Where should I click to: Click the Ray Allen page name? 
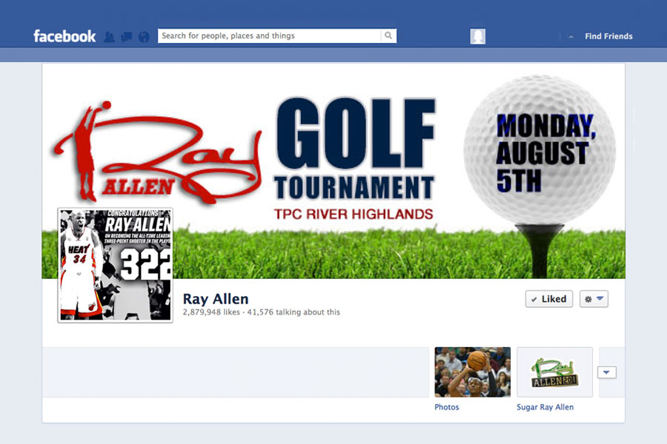pyautogui.click(x=216, y=299)
